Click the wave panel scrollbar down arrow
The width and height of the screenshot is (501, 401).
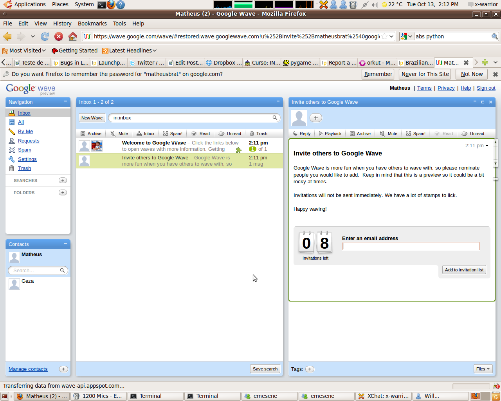coord(495,163)
